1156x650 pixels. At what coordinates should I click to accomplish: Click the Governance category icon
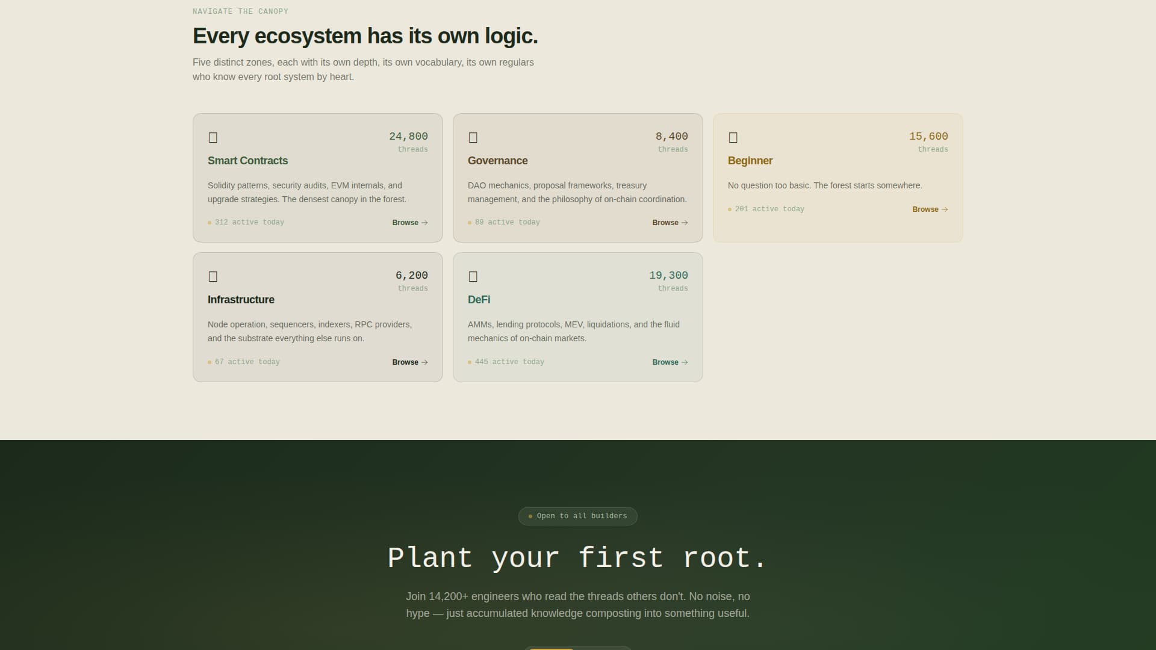(x=473, y=137)
